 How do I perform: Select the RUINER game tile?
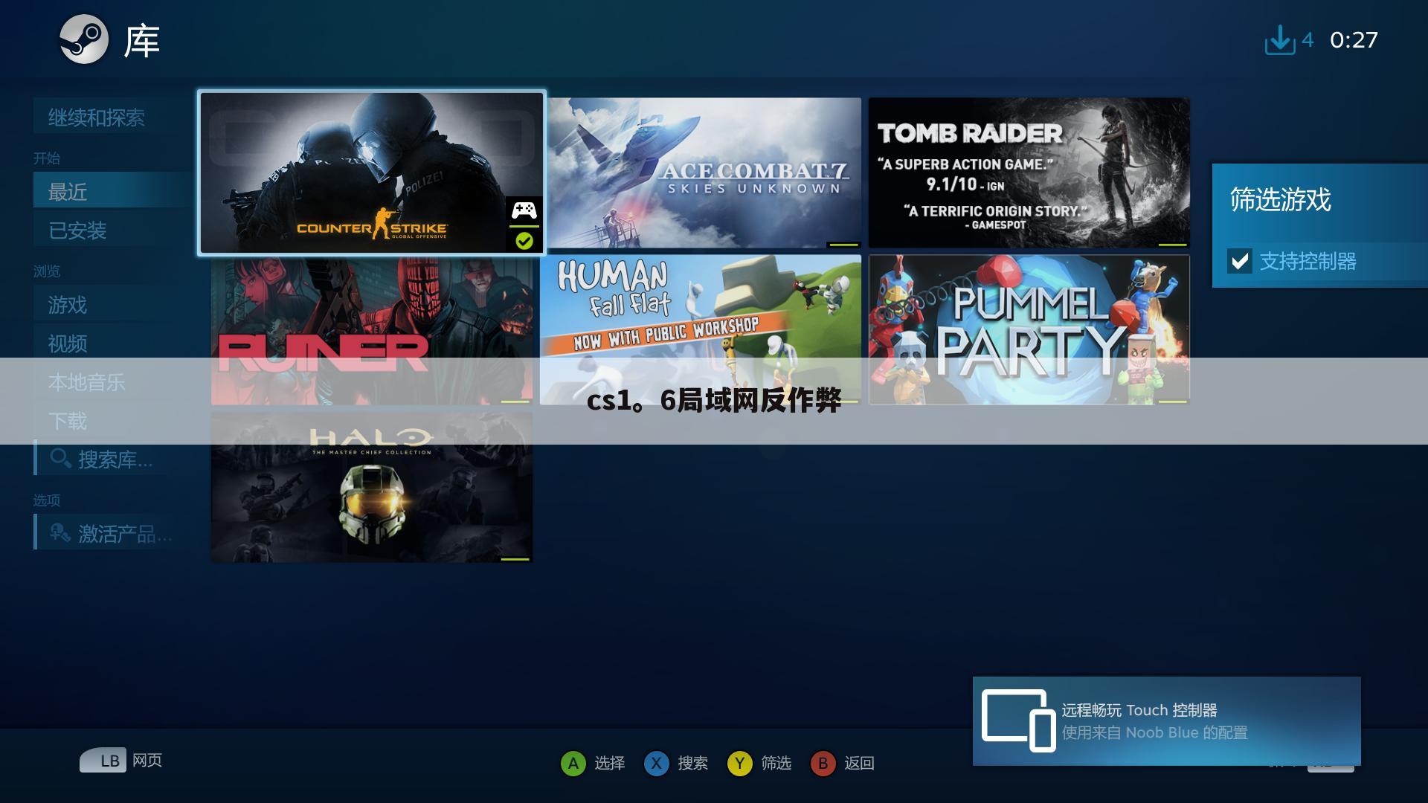click(372, 330)
